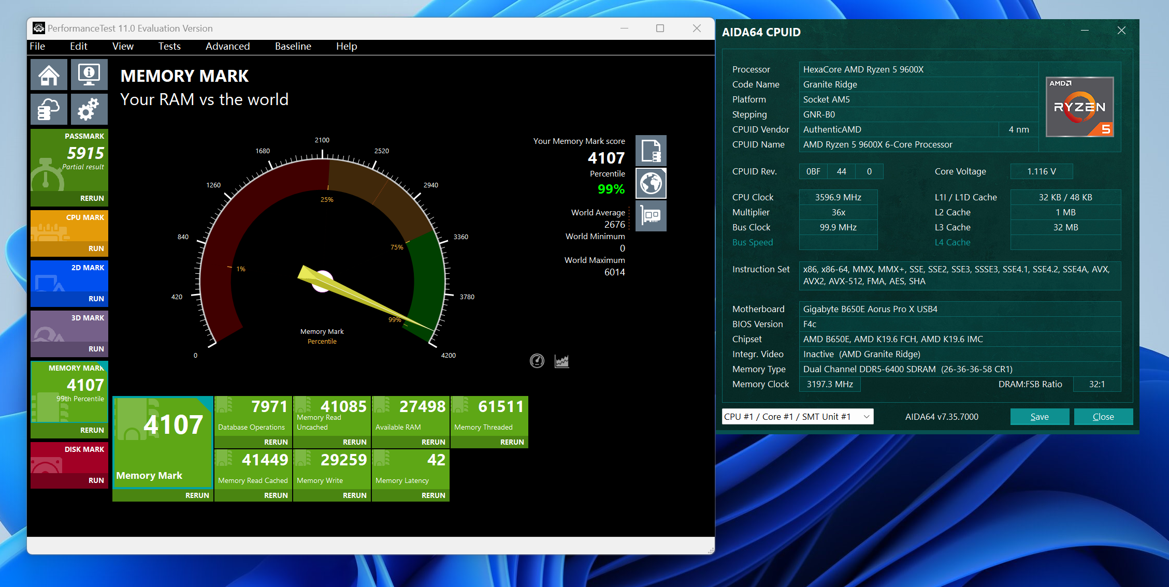Click Save in AIDA64 CPUID

[x=1040, y=417]
